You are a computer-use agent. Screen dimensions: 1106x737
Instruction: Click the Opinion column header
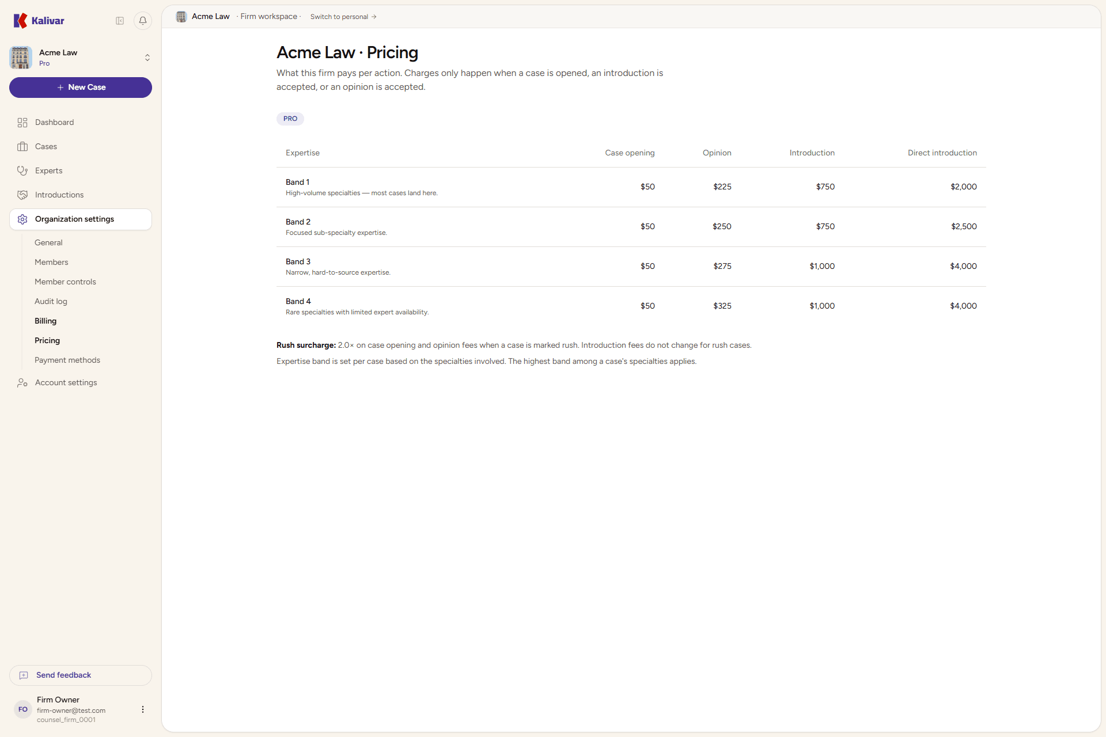click(717, 153)
